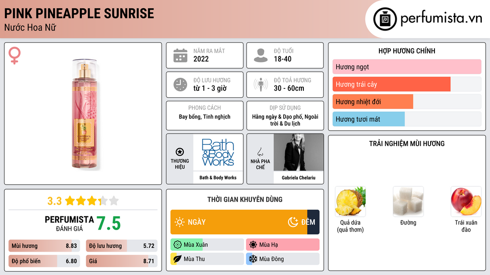Click the snowflake icon for Mùa Đông

click(253, 259)
